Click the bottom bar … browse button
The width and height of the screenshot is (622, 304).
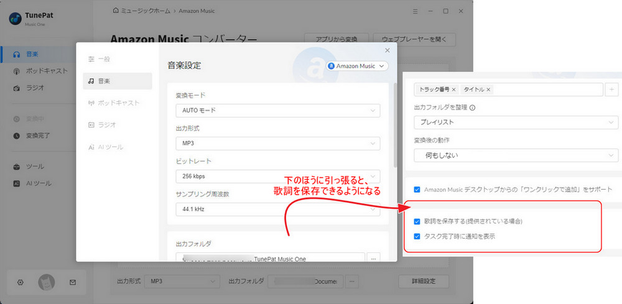pos(352,282)
